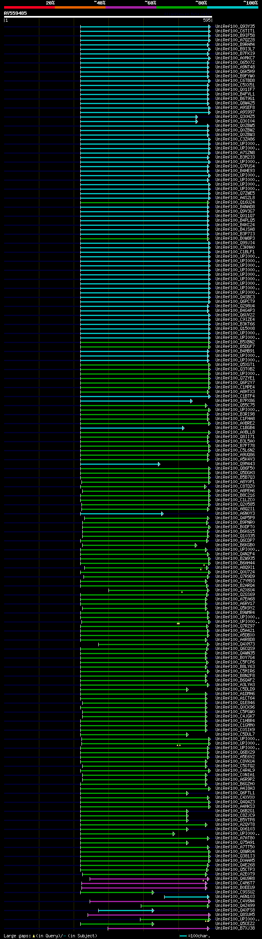Click the cyan alignment bar for UniRef100_A6N0Y3
This screenshot has height=939, width=262.
122,514
